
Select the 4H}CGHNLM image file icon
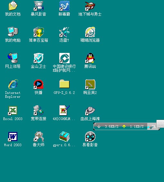(x=64, y=110)
